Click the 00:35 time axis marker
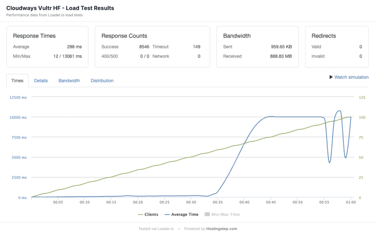 218,202
